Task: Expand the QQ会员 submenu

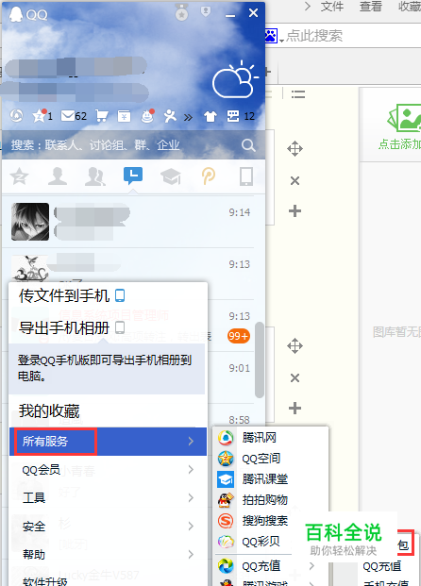Action: coord(108,469)
